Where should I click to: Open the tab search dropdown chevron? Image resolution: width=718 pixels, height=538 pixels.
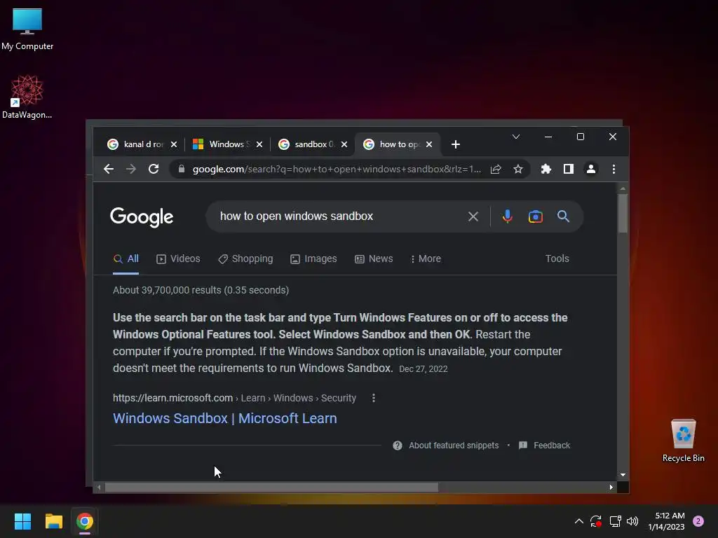515,137
